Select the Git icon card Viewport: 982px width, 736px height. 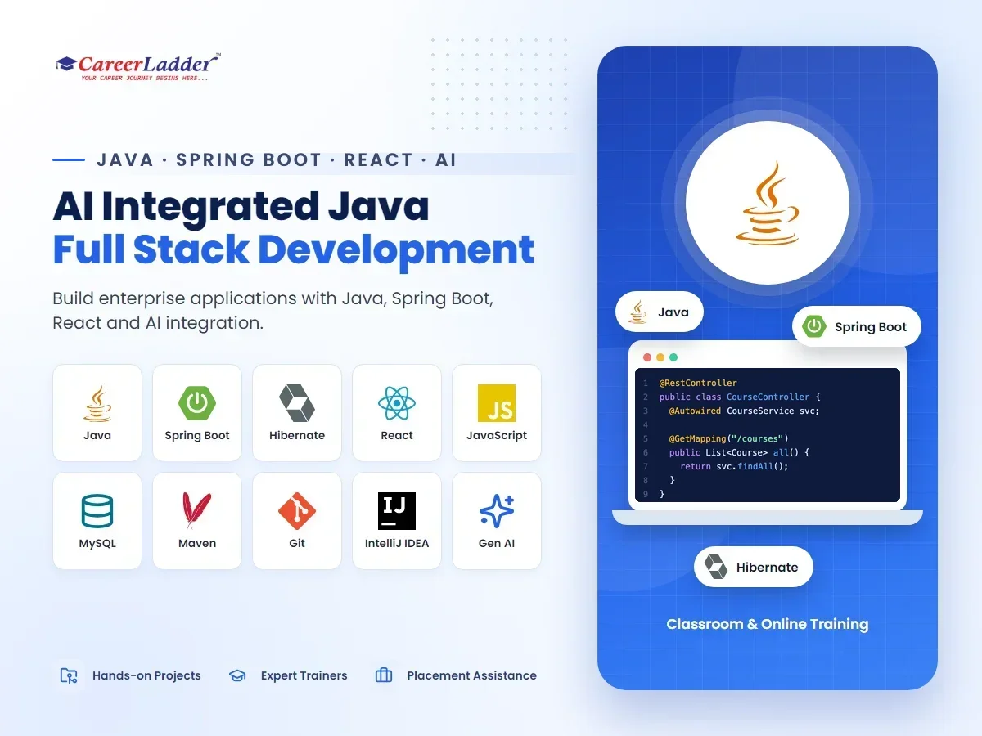[x=297, y=521]
